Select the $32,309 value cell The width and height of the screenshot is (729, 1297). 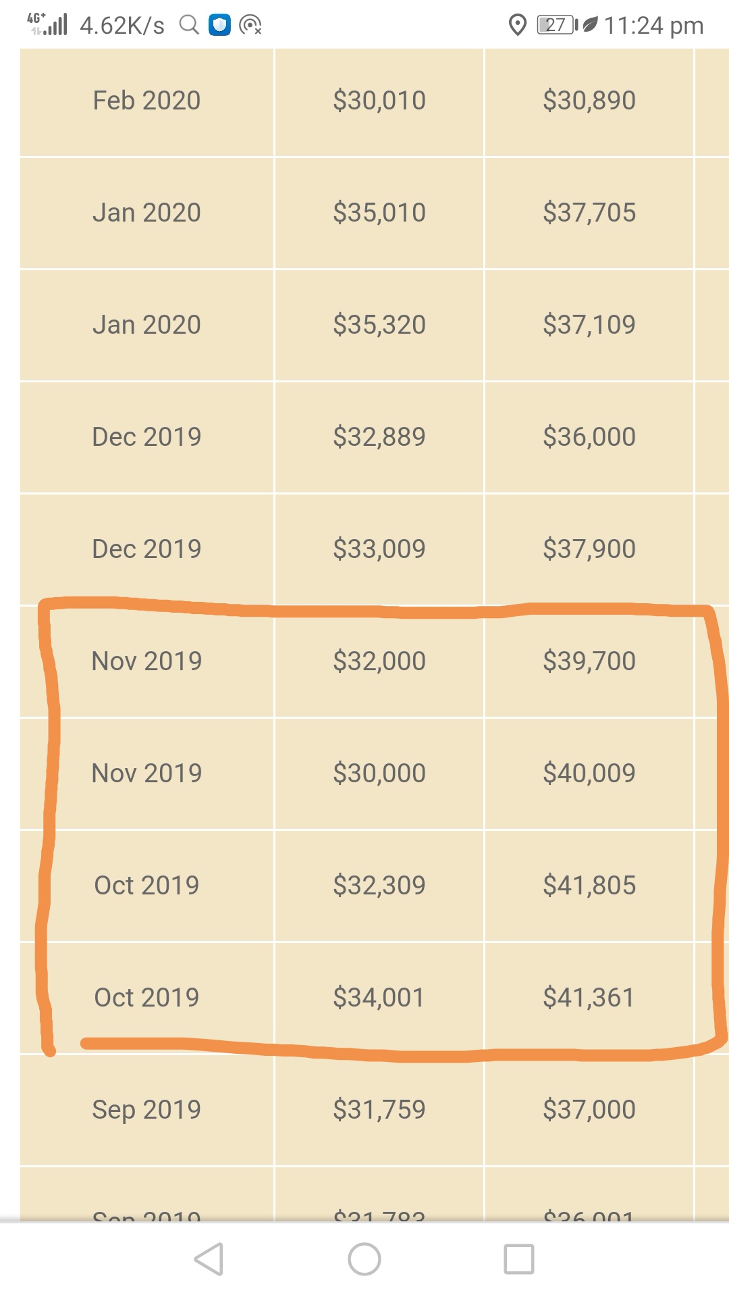coord(379,886)
